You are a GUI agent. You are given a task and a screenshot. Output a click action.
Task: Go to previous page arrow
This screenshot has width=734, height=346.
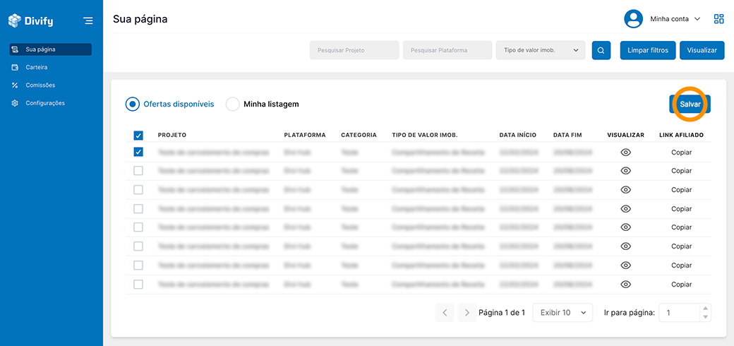pyautogui.click(x=445, y=313)
